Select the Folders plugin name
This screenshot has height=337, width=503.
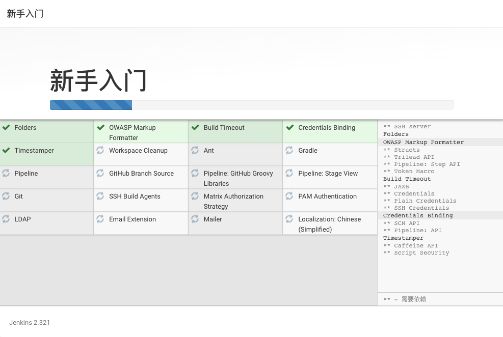(25, 127)
